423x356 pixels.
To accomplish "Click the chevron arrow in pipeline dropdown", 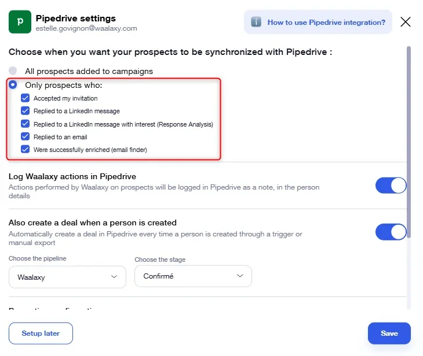I will pyautogui.click(x=114, y=277).
